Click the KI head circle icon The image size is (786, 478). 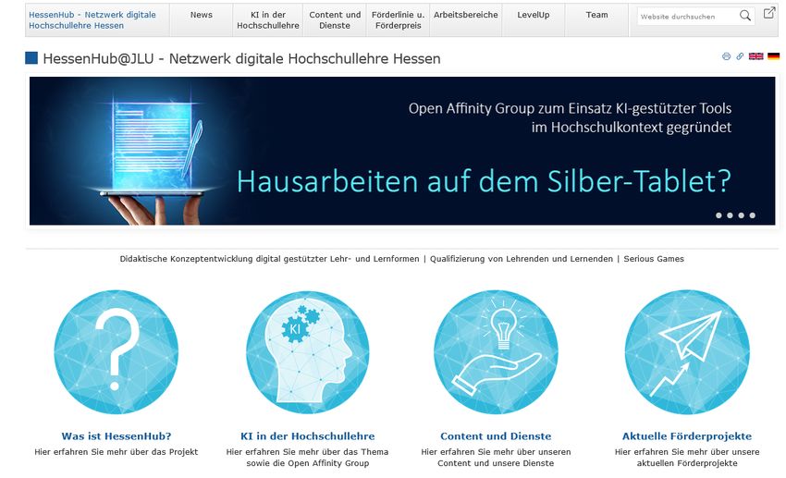pyautogui.click(x=307, y=351)
